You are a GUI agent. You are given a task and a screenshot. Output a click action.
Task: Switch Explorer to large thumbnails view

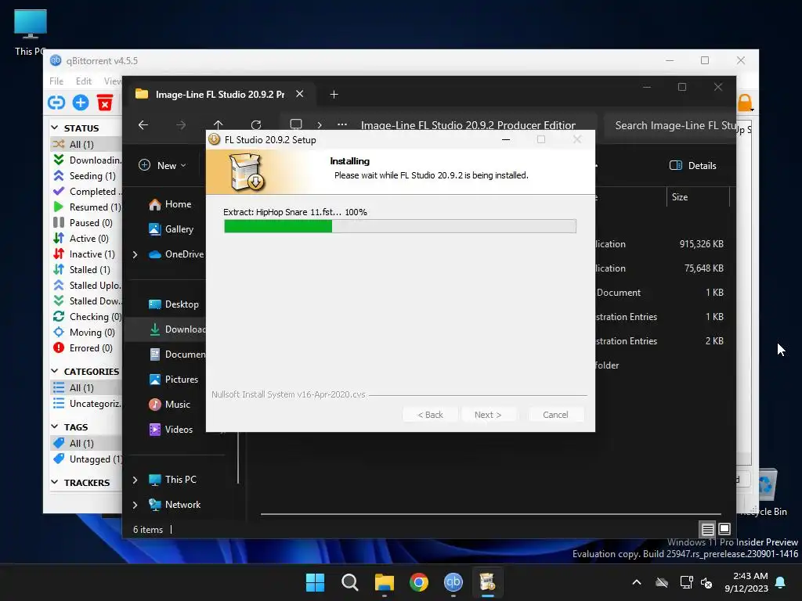point(724,529)
